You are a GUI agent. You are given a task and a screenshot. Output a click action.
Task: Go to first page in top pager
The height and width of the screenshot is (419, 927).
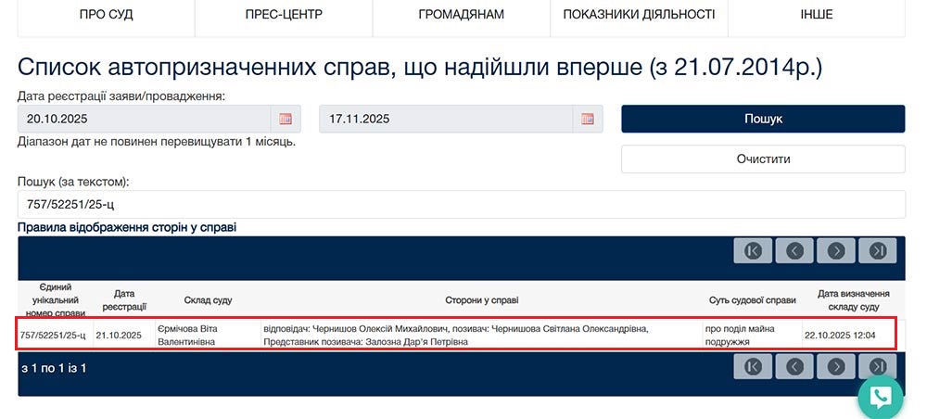753,250
